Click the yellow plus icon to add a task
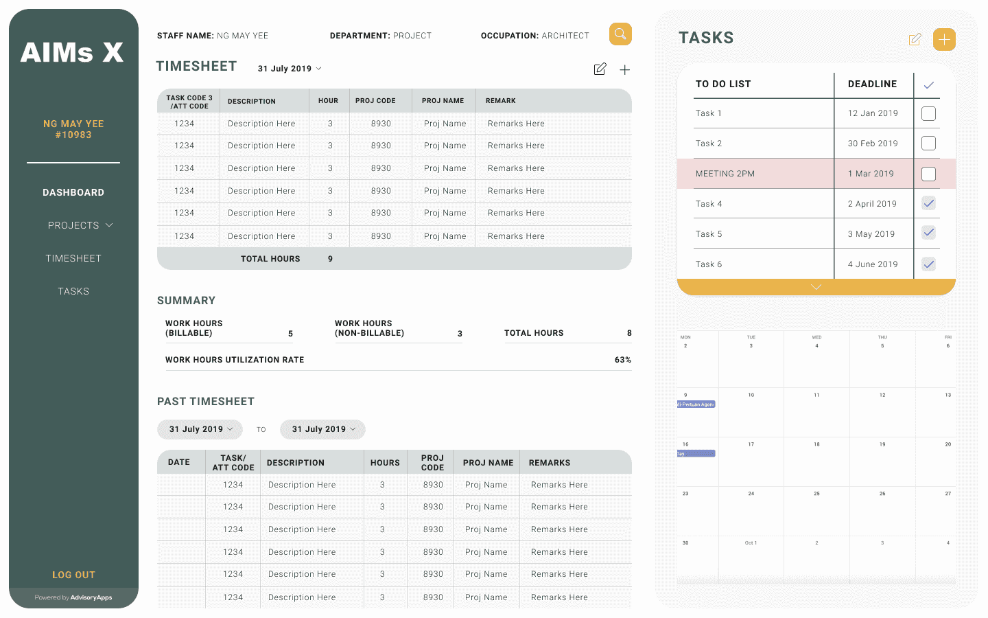 click(945, 40)
